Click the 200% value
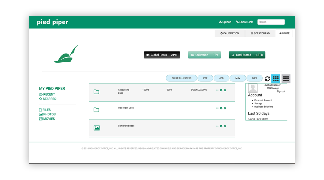Viewport: 324px width, 180px height. coord(169,90)
